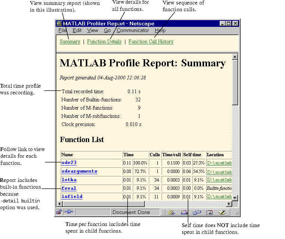Open lotka function details link

69,180
